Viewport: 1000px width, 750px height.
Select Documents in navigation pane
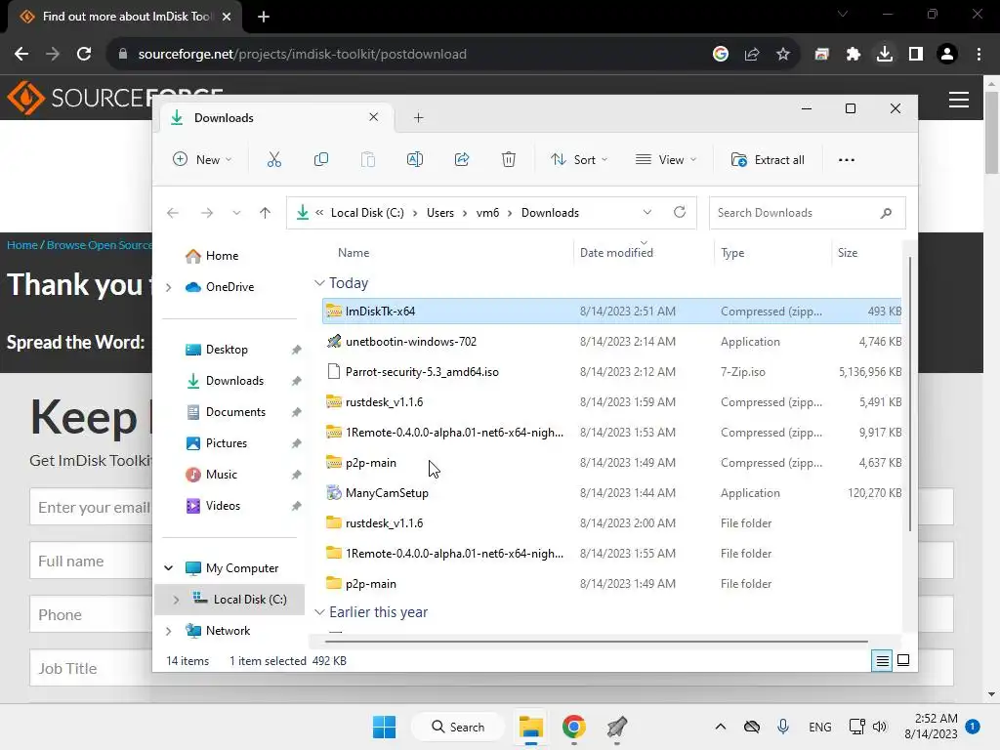point(235,412)
